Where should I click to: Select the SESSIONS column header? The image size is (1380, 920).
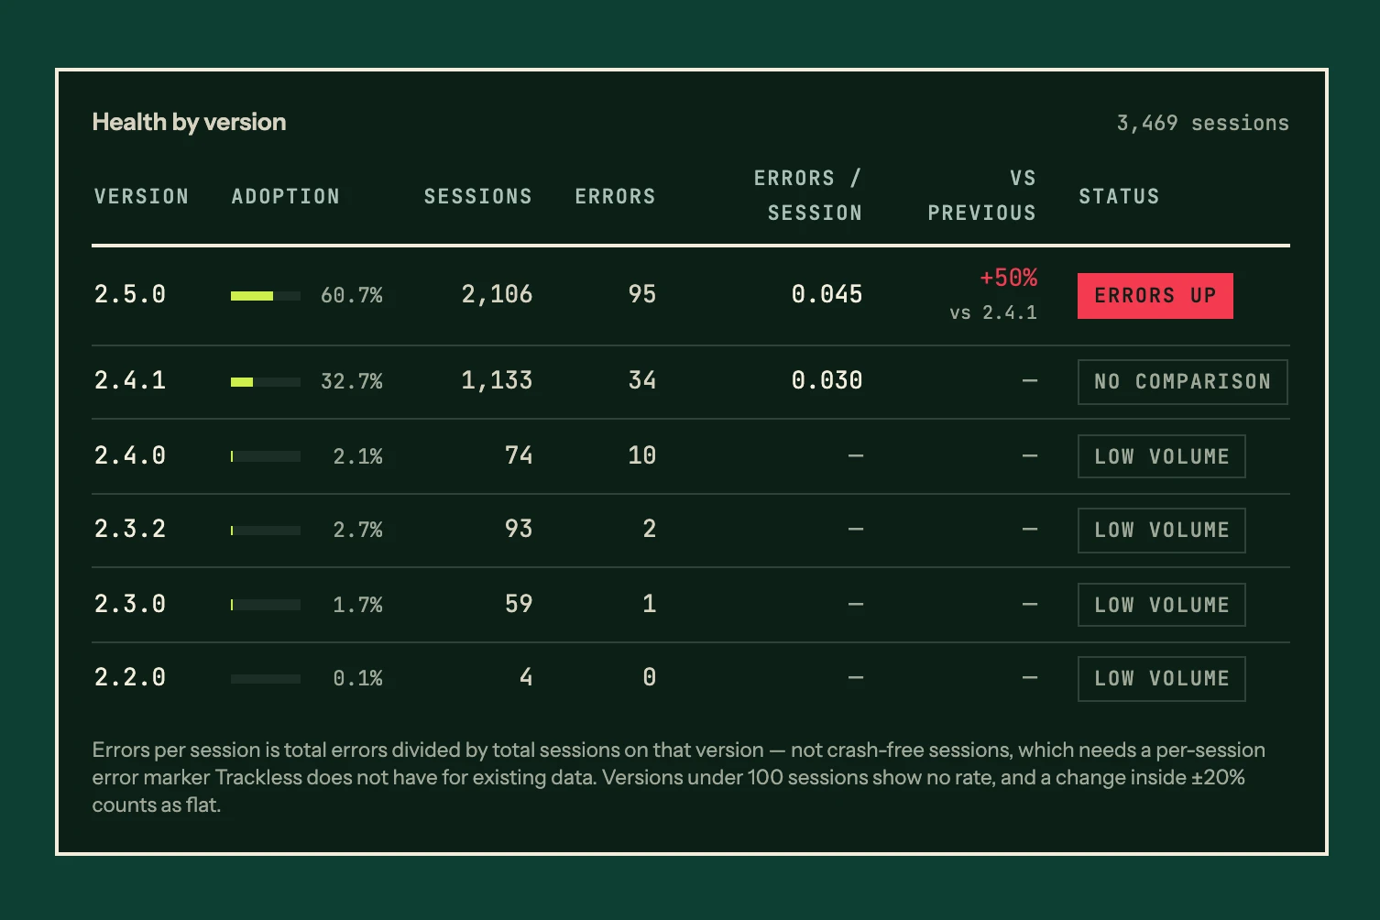[477, 196]
